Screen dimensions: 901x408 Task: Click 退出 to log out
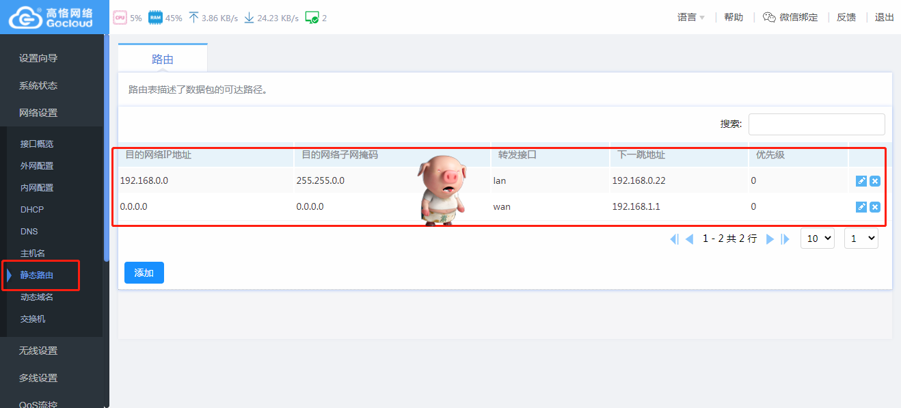885,17
